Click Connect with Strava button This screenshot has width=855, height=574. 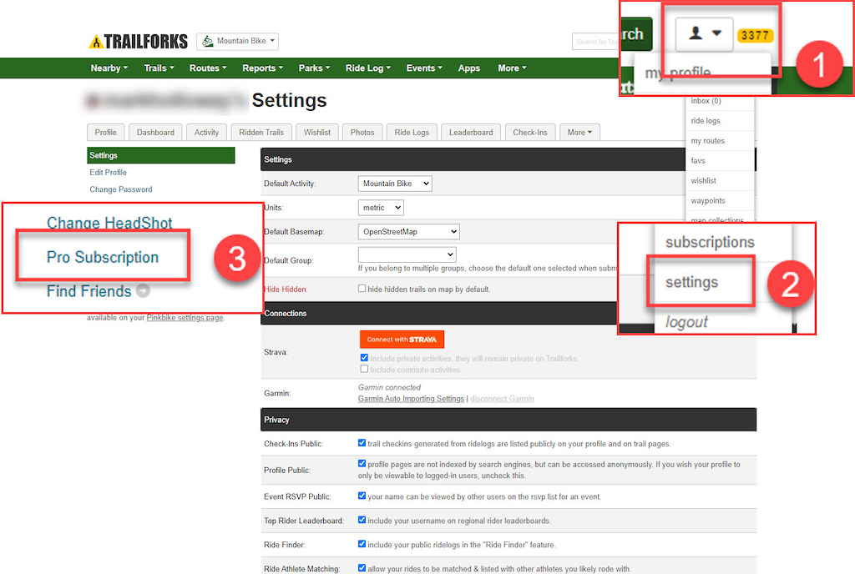tap(402, 340)
